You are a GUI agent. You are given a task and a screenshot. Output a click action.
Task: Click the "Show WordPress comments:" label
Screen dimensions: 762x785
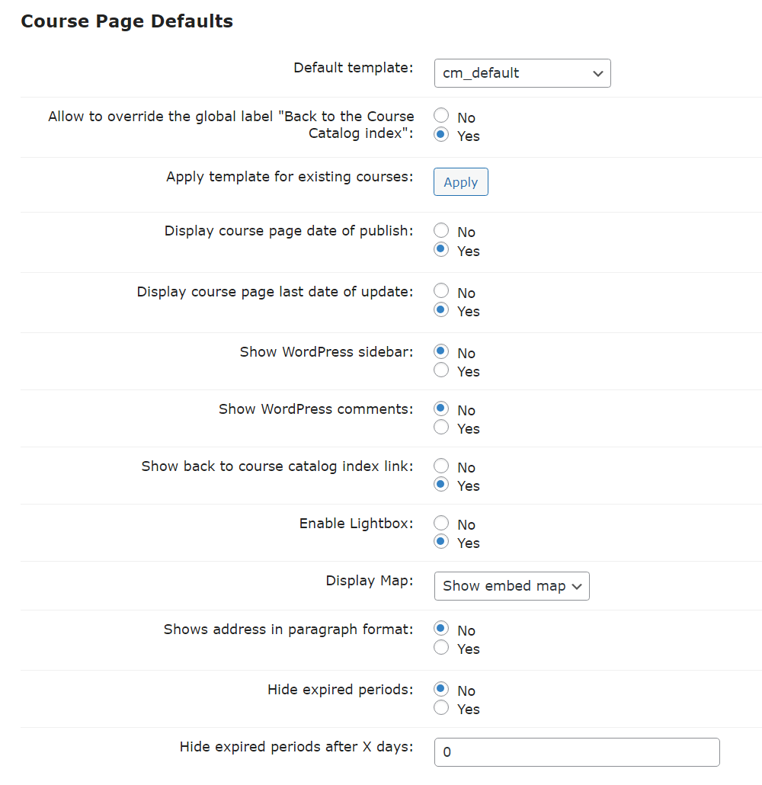[x=316, y=409]
